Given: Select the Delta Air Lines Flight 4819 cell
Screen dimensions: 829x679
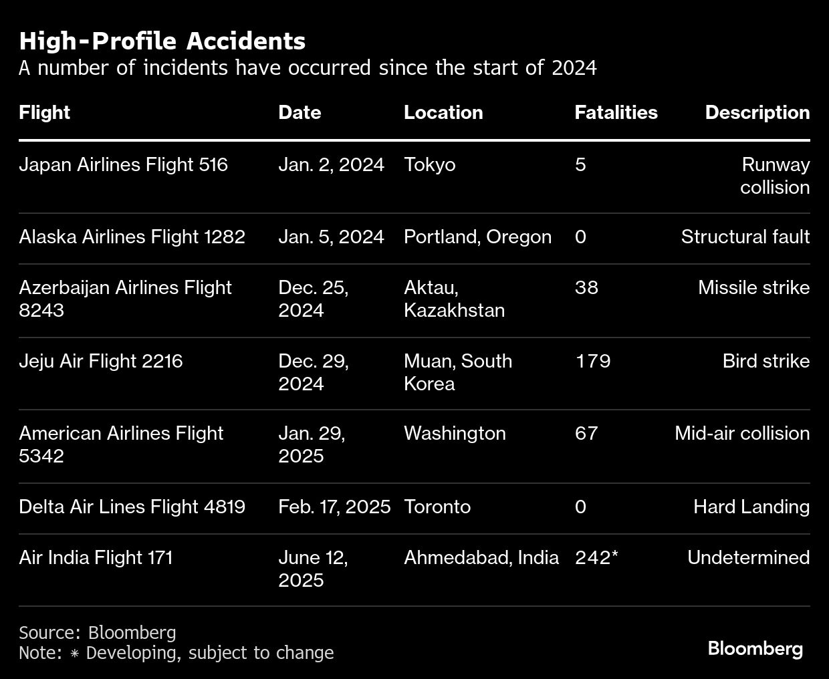Looking at the screenshot, I should pos(132,507).
